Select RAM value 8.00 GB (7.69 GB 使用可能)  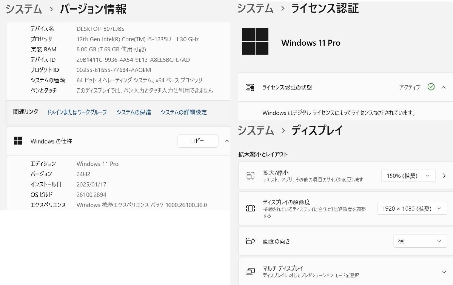111,49
